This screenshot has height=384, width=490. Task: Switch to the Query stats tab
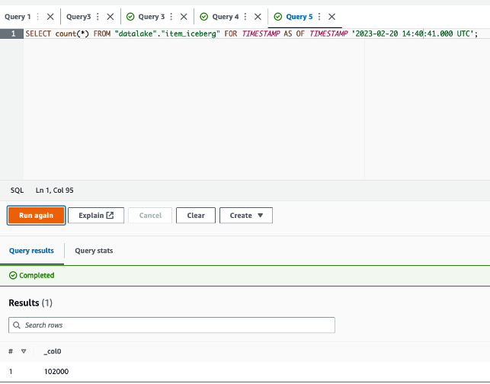click(94, 251)
